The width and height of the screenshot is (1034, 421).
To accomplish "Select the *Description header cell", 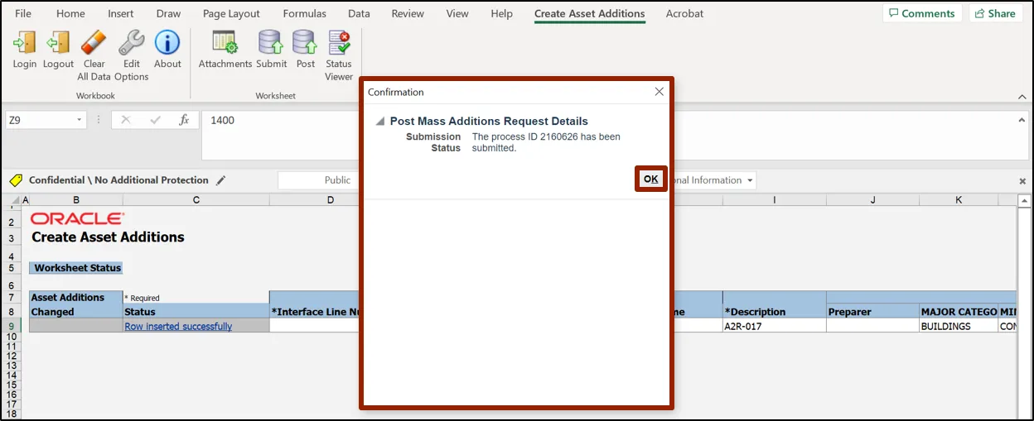I will point(774,312).
